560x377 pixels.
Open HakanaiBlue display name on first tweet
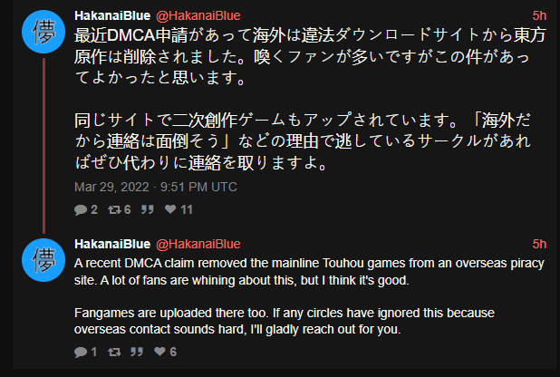pos(112,15)
